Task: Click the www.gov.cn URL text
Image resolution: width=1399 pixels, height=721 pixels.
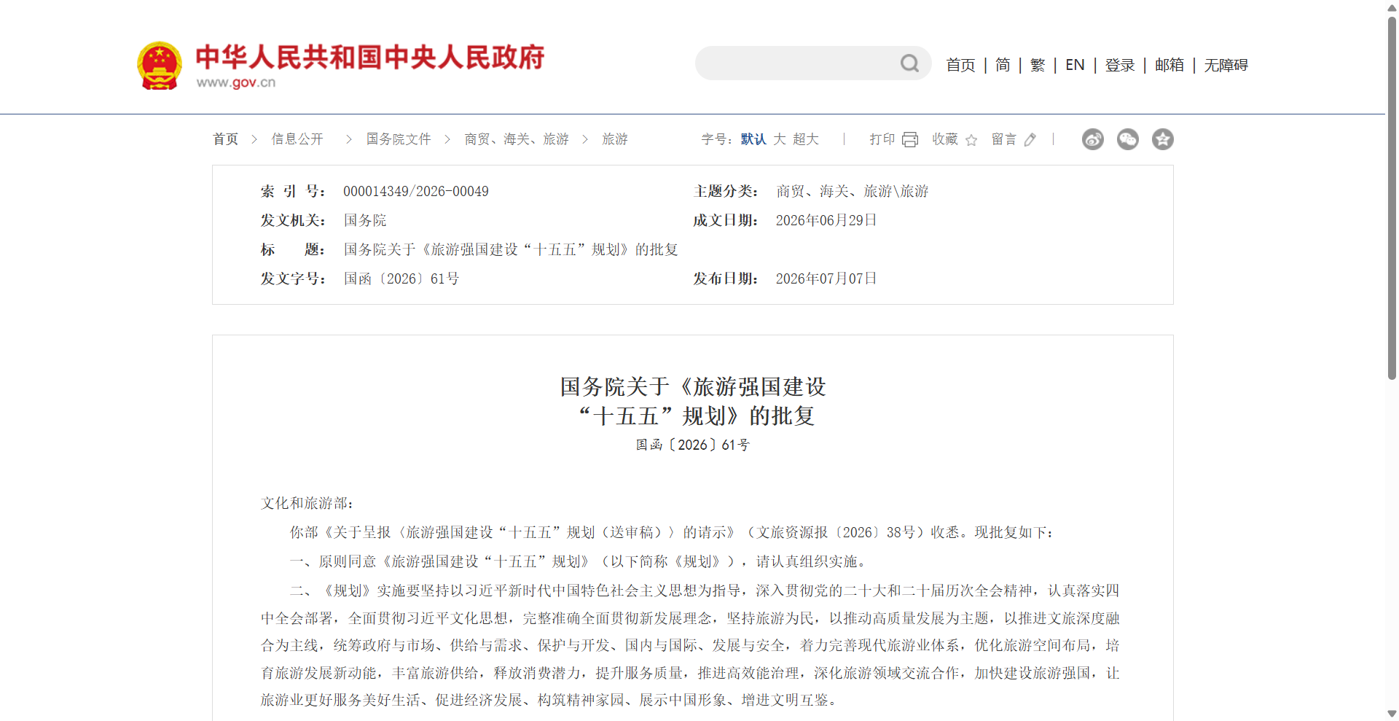Action: [236, 82]
